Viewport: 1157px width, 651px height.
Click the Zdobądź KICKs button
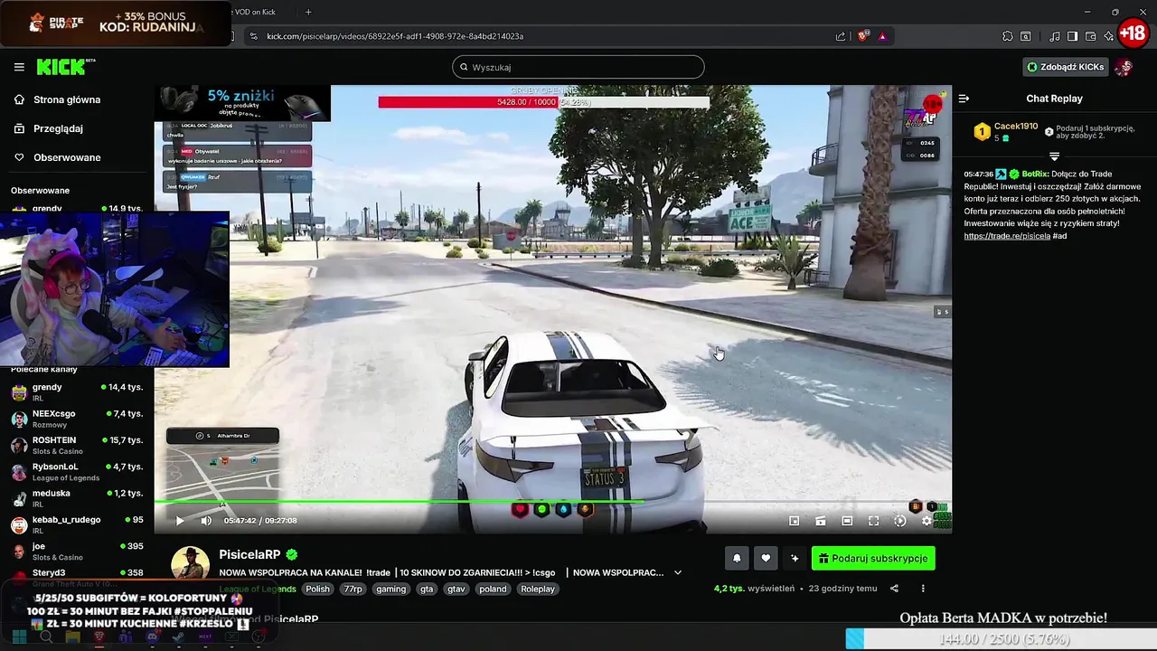point(1065,67)
